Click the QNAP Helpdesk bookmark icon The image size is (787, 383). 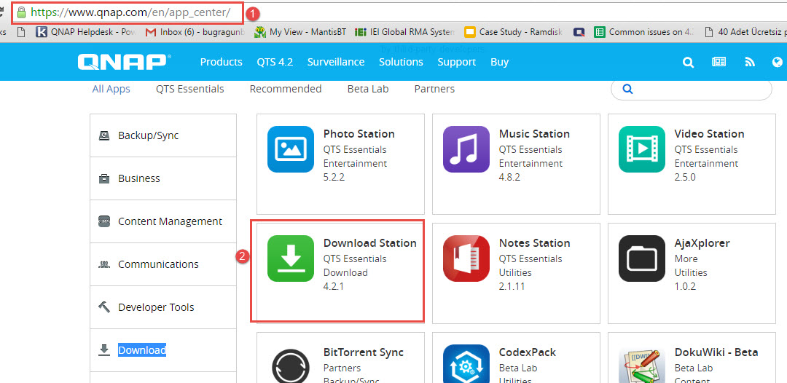[41, 32]
